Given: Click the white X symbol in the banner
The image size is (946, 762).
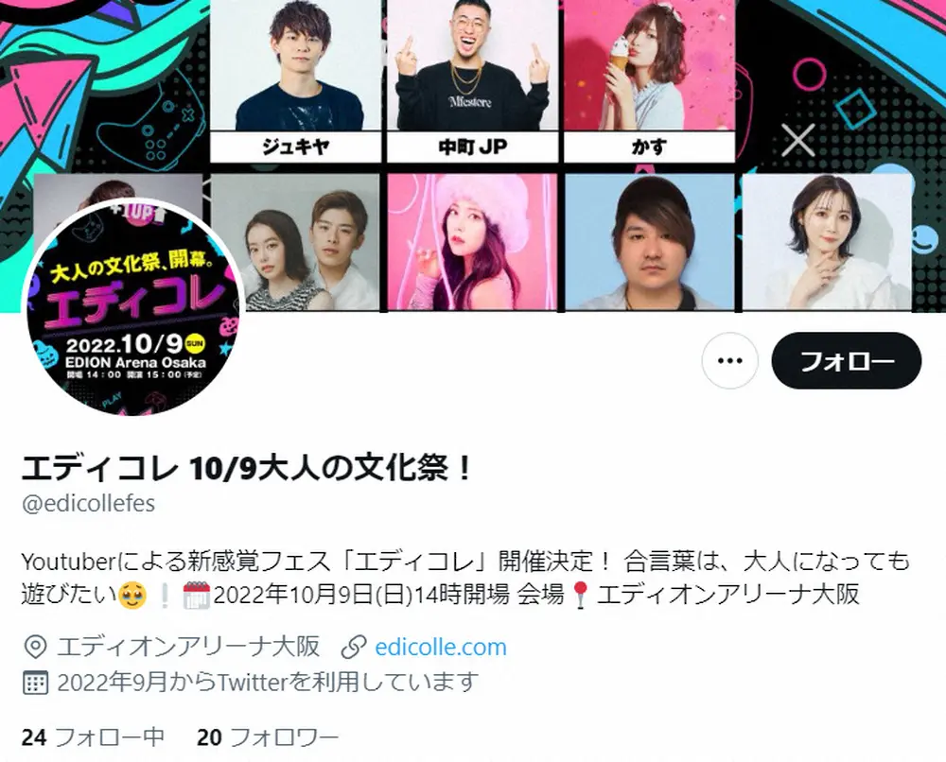Looking at the screenshot, I should (798, 141).
